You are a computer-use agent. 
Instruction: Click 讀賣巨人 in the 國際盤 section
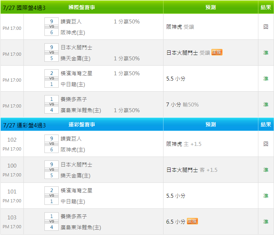[71, 21]
